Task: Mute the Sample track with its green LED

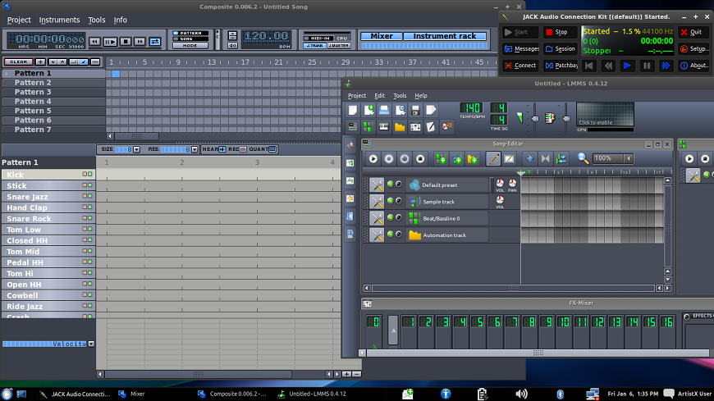Action: (x=391, y=201)
